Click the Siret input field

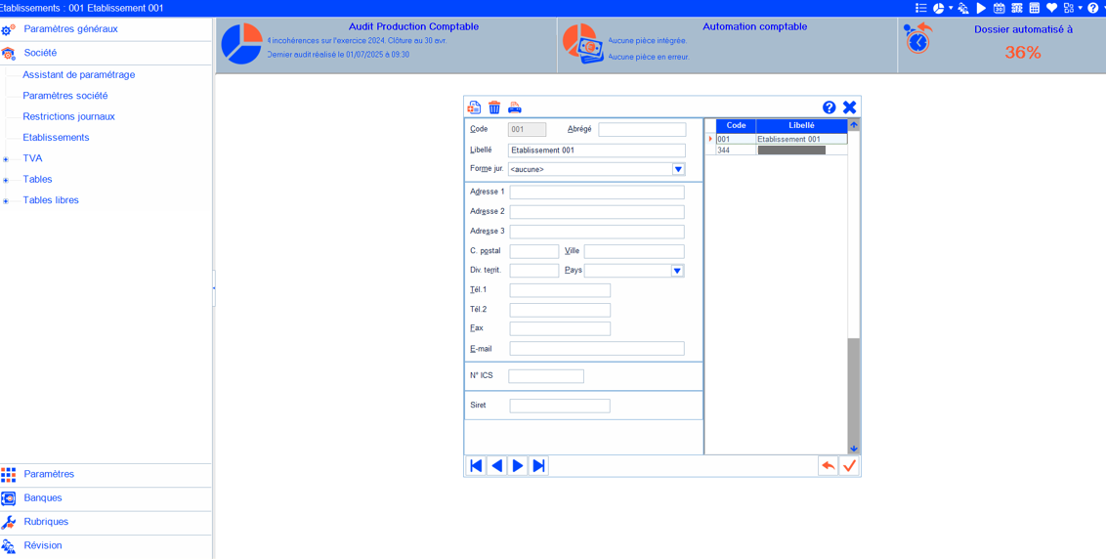[559, 406]
